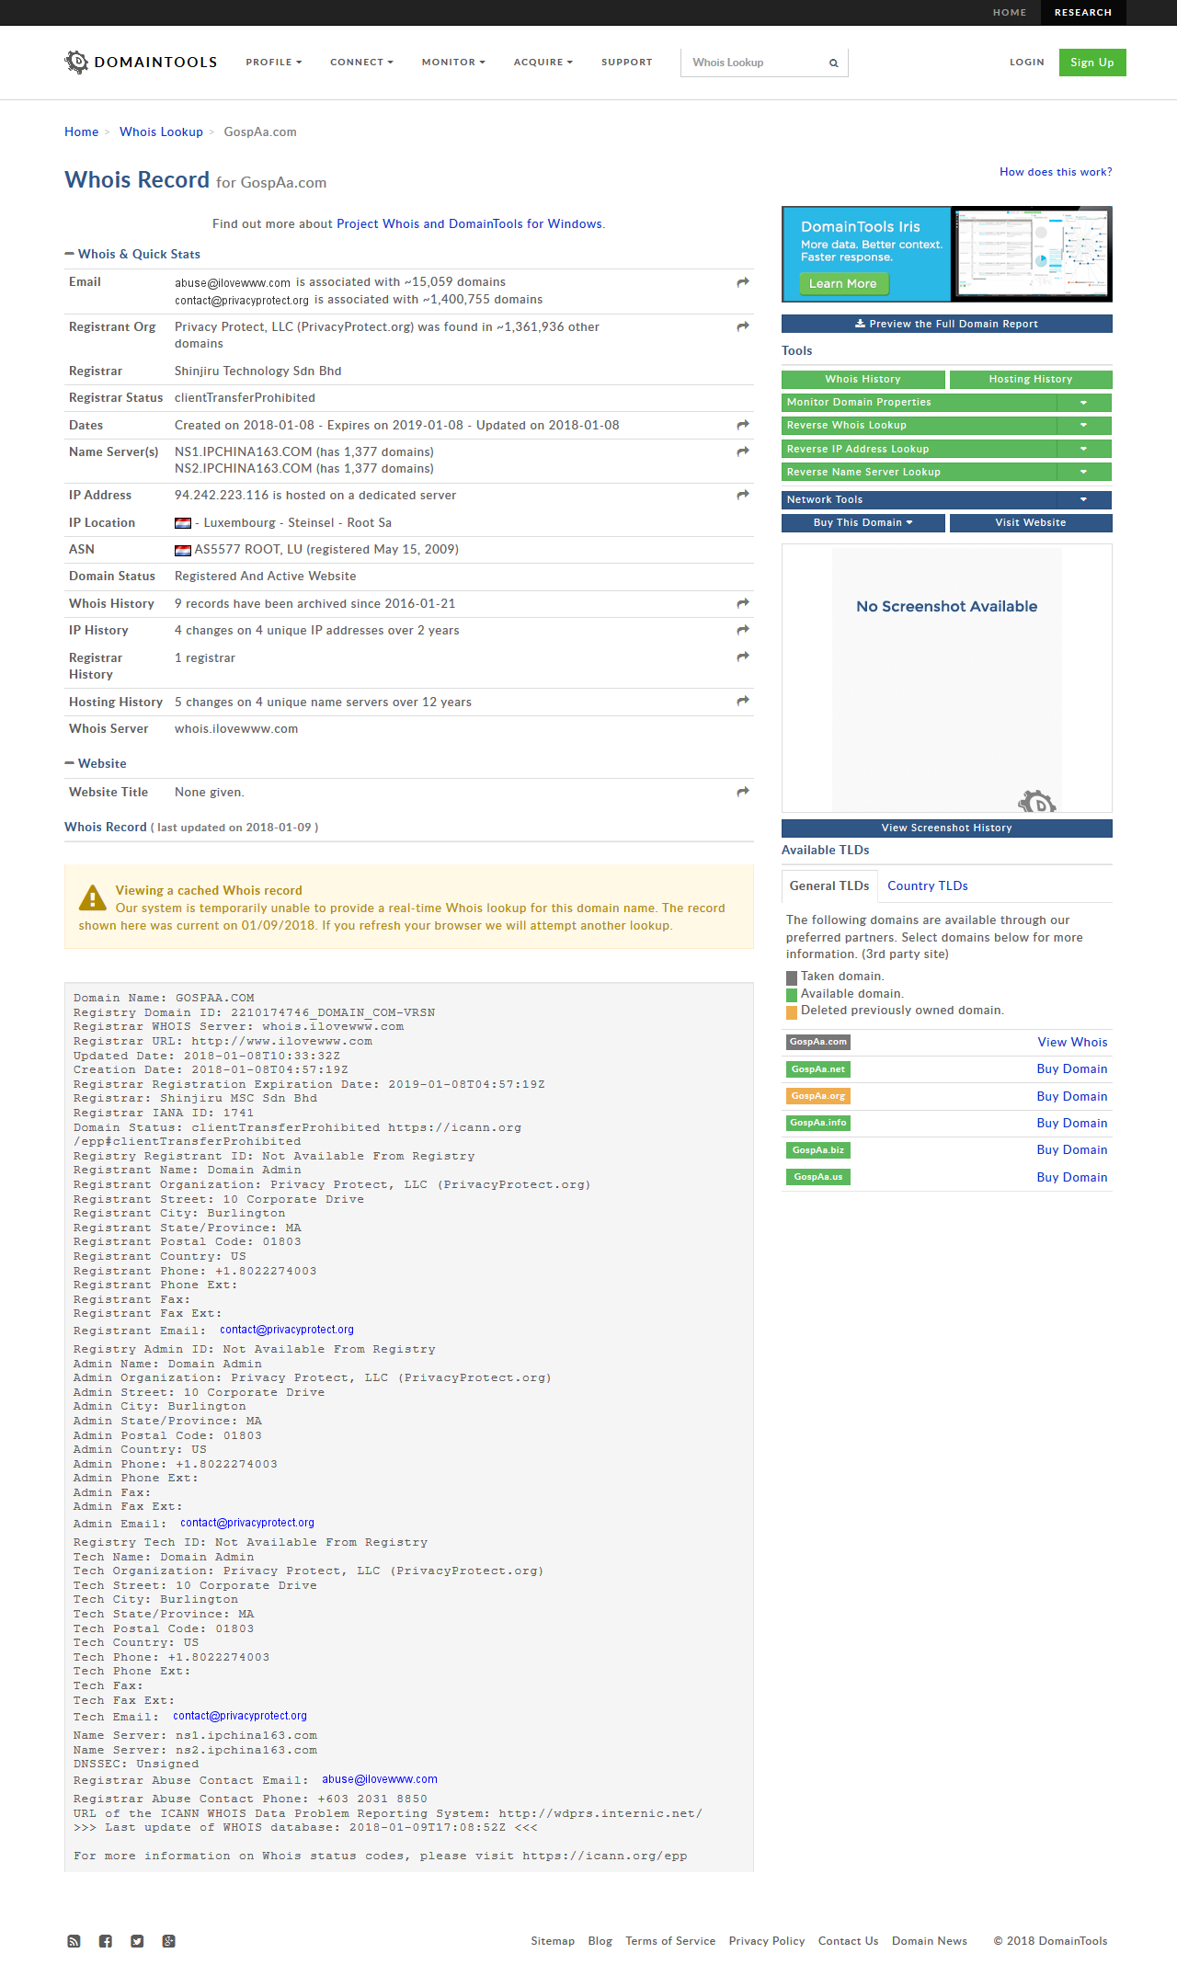
Task: Open the Acquire dropdown menu
Action: (543, 63)
